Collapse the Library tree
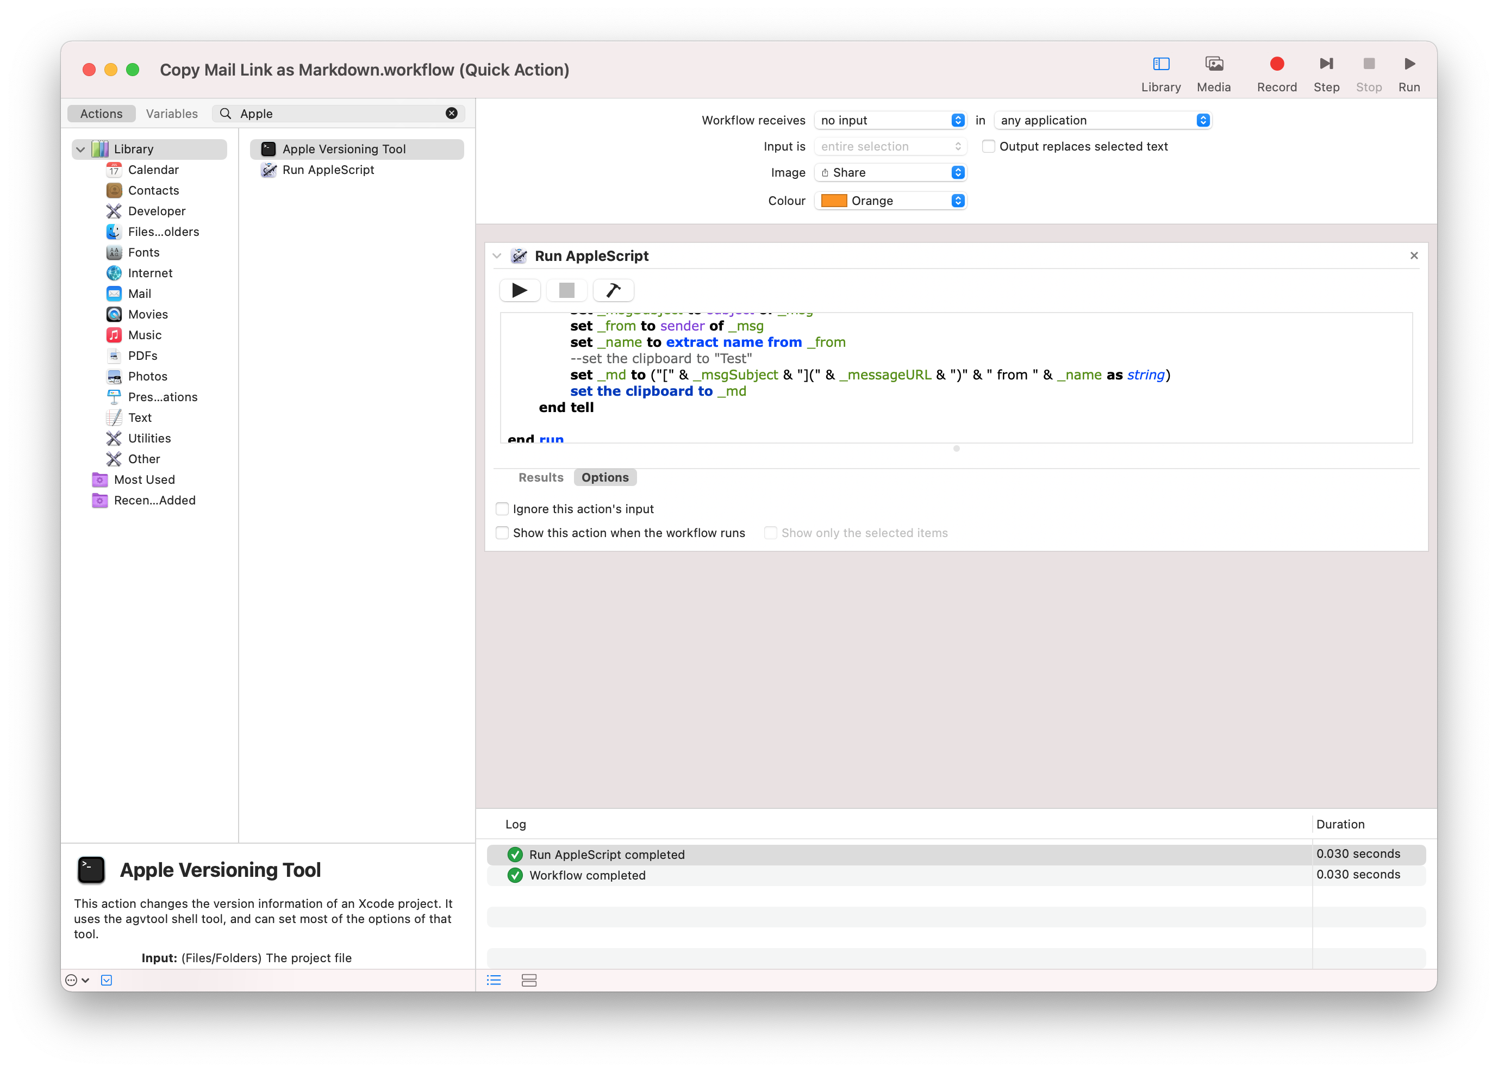Image resolution: width=1498 pixels, height=1072 pixels. [x=80, y=149]
